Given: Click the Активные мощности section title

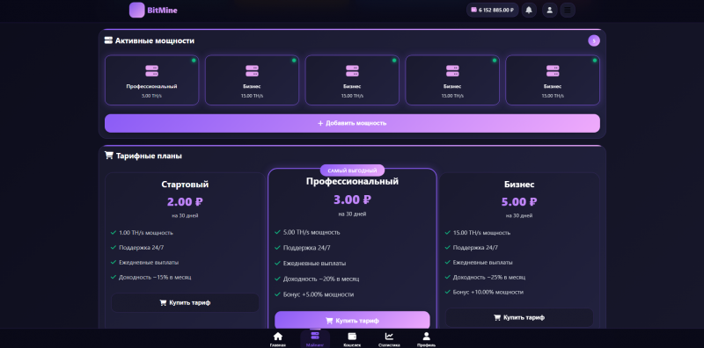Looking at the screenshot, I should click(x=155, y=40).
